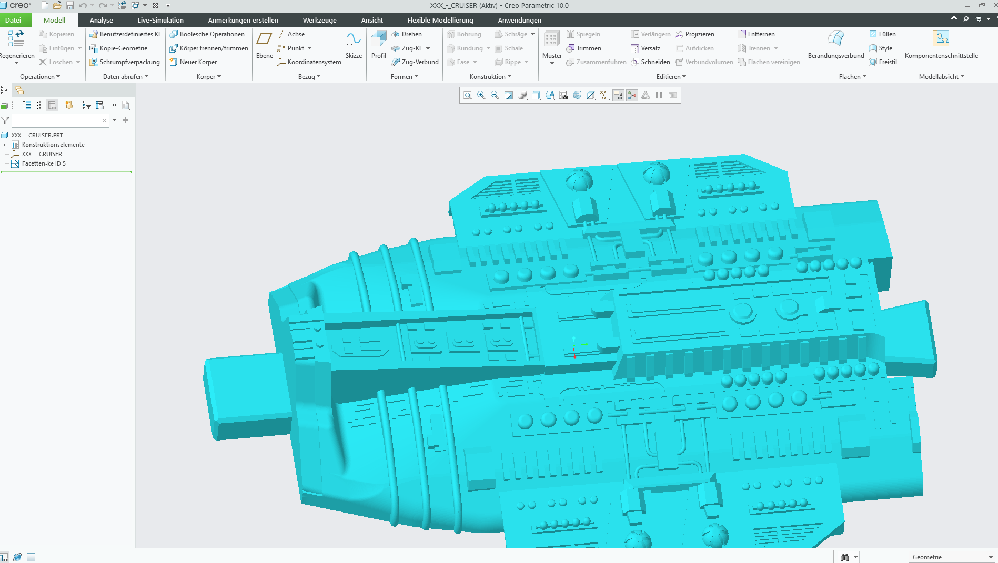This screenshot has height=563, width=998.
Task: Open the Style surface tool
Action: pyautogui.click(x=881, y=48)
